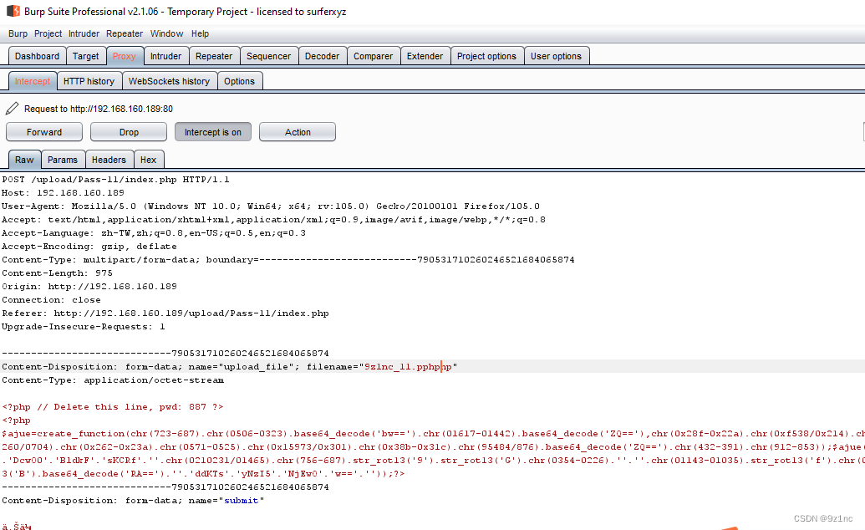Click the Connection: close line
Viewport: 865px width, 530px height.
click(51, 300)
